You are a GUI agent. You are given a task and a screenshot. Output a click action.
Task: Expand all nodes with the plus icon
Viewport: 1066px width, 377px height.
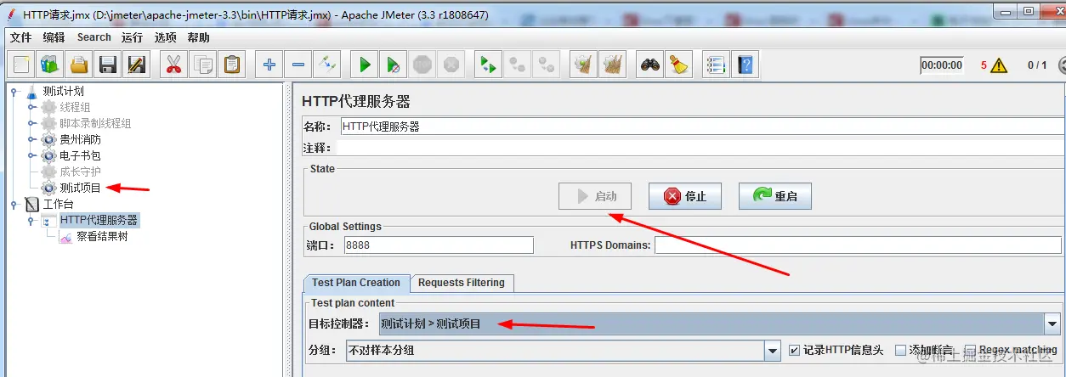point(269,65)
